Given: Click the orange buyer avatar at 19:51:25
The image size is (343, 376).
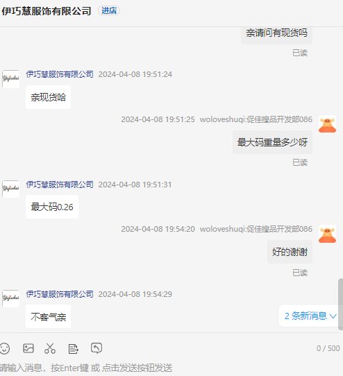Looking at the screenshot, I should pos(328,124).
